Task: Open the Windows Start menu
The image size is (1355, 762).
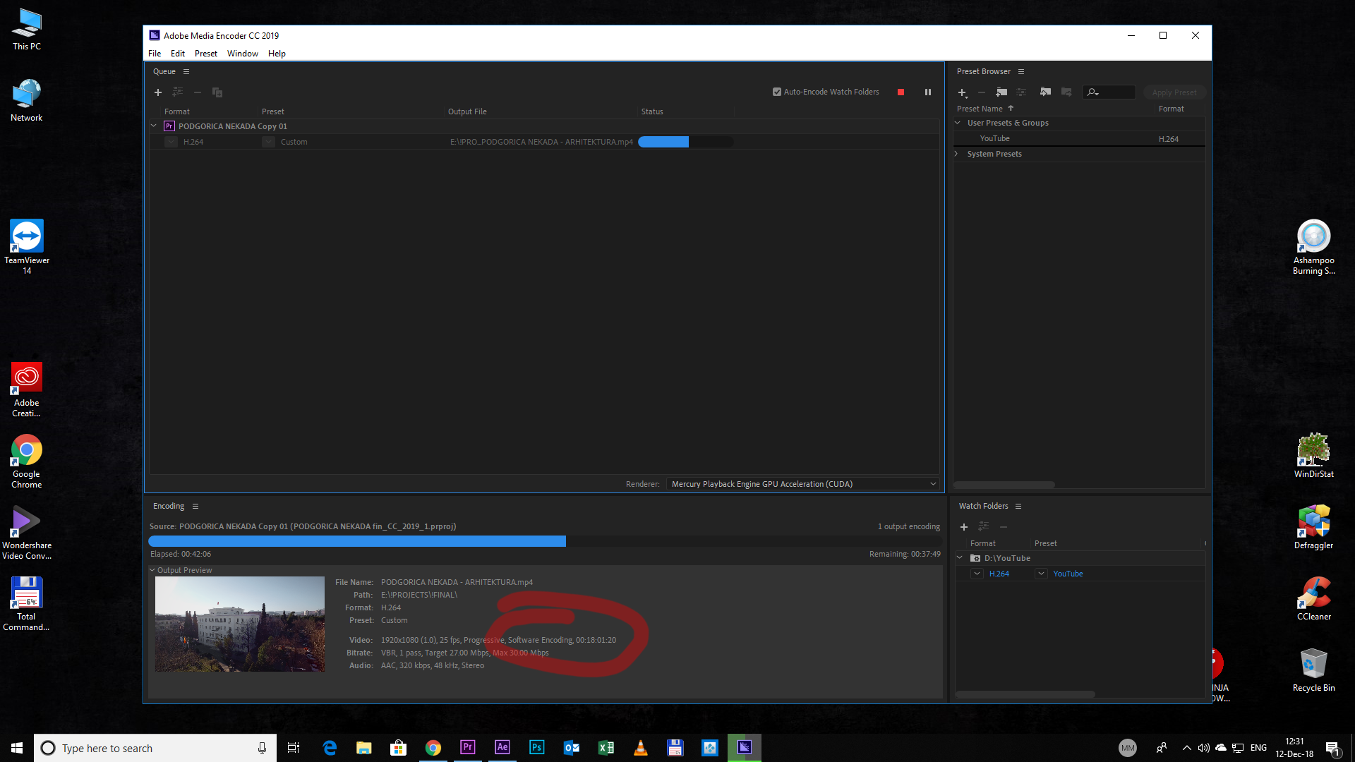Action: [17, 748]
